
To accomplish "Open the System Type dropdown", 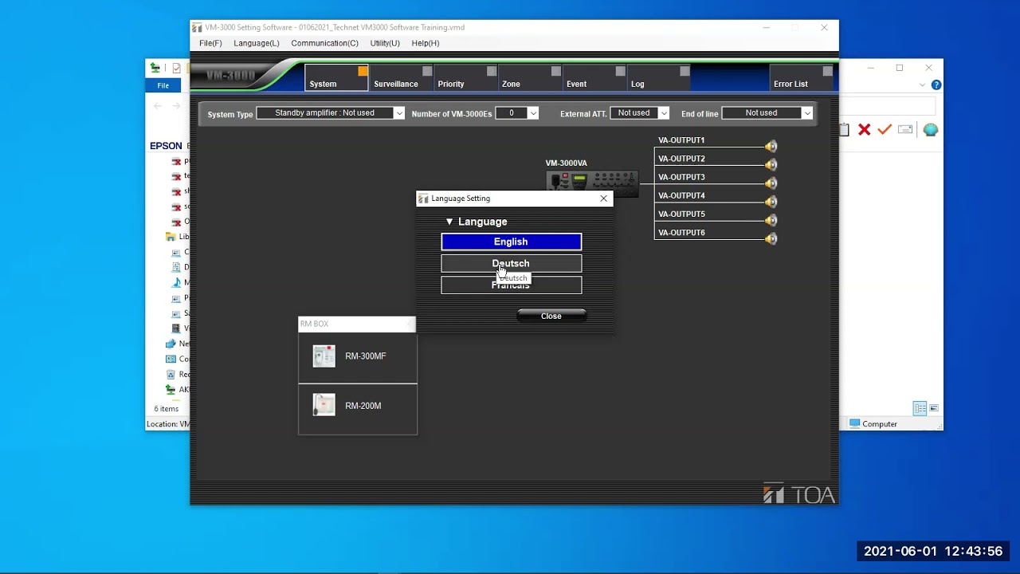I will [x=399, y=113].
